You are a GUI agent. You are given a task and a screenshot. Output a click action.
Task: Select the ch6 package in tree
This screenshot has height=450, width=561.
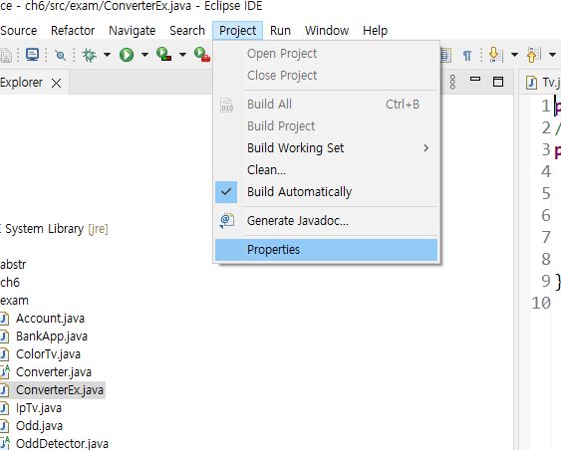pos(10,283)
